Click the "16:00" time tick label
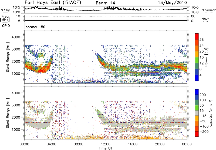This screenshot has width=216, height=150. [x=133, y=144]
